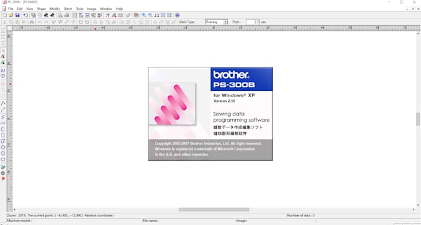Viewport: 421px width, 225px height.
Task: Click into the Pitch value field
Action: click(253, 22)
